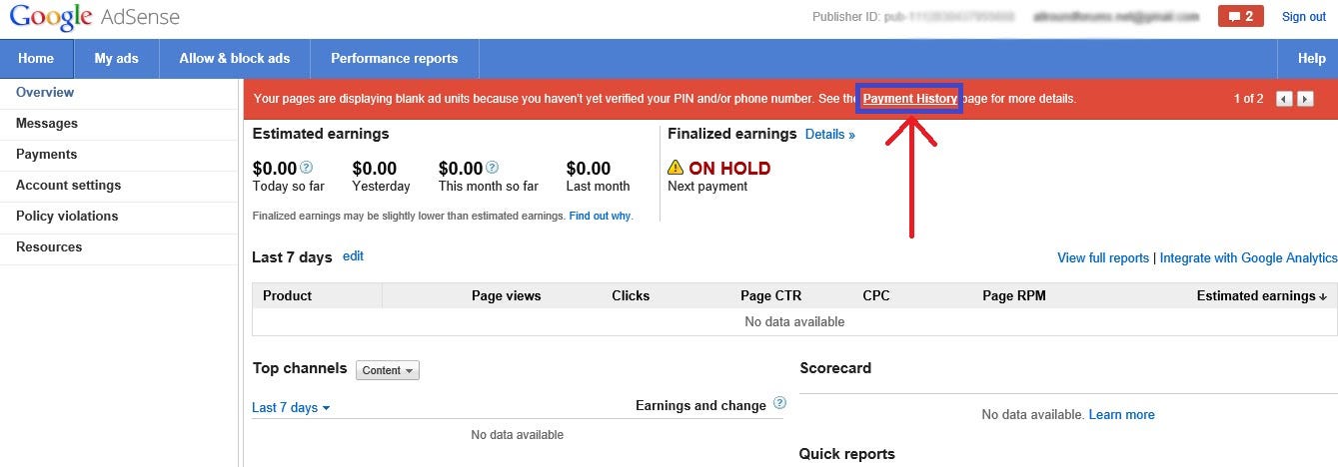Click the 1 of 2 alert counter

pyautogui.click(x=1248, y=99)
